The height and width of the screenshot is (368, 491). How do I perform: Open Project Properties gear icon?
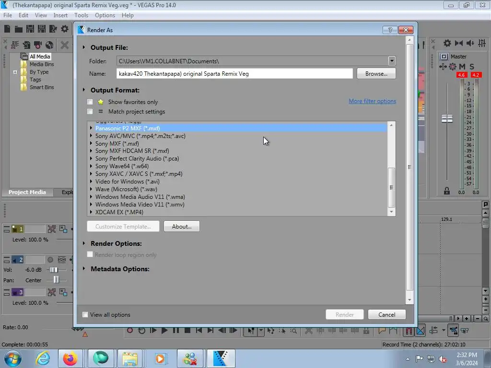pyautogui.click(x=65, y=29)
